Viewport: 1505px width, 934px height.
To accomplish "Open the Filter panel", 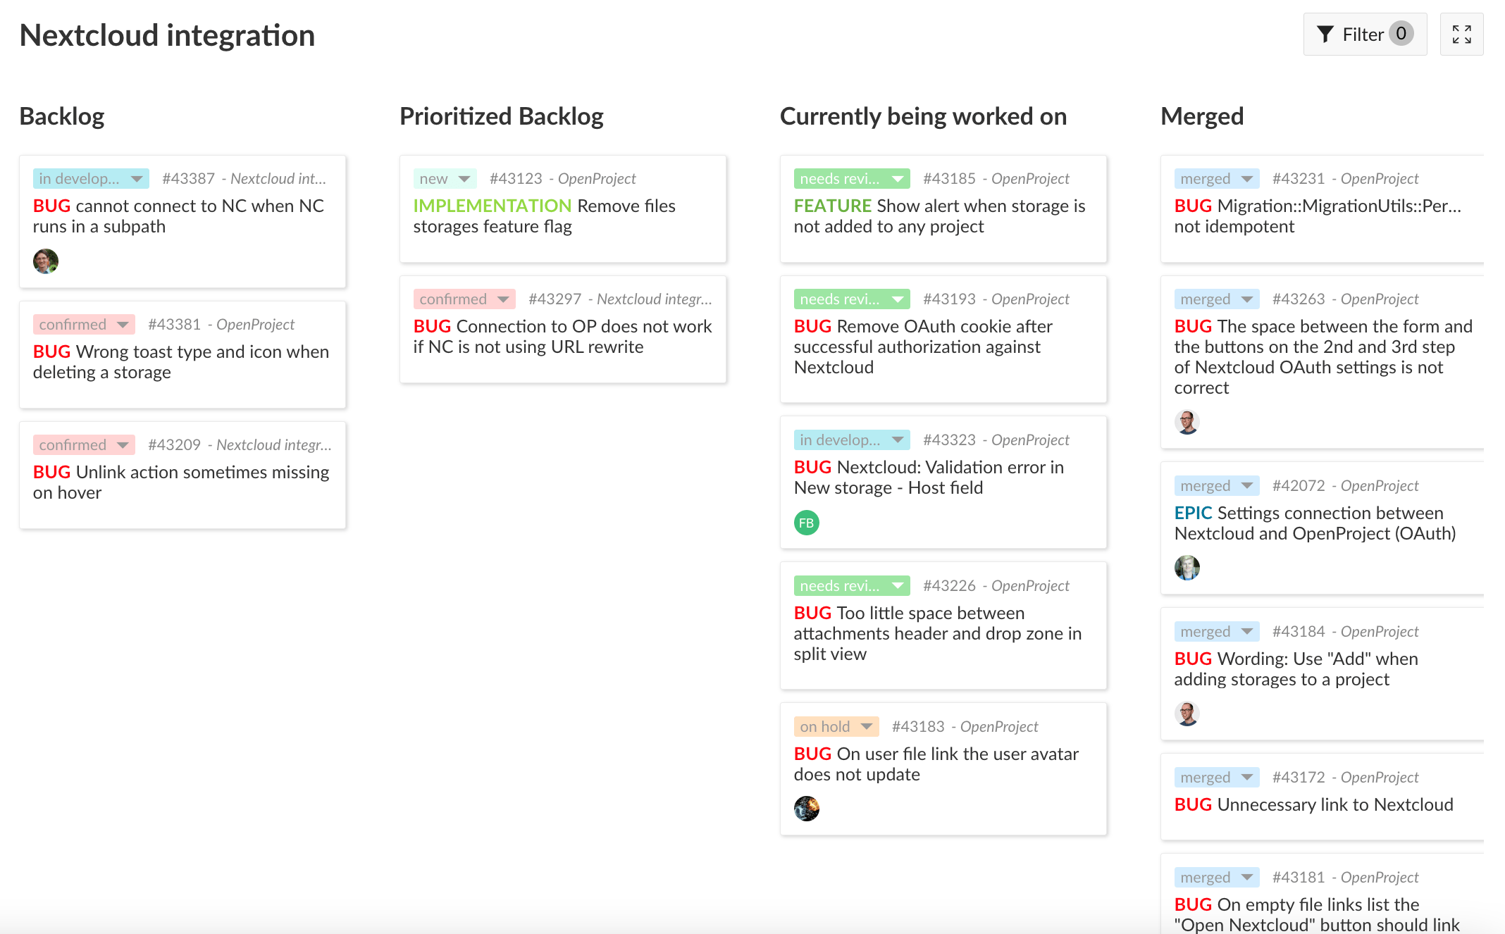I will pos(1363,33).
